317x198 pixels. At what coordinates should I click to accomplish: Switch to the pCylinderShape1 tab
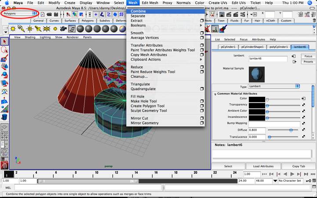click(253, 47)
